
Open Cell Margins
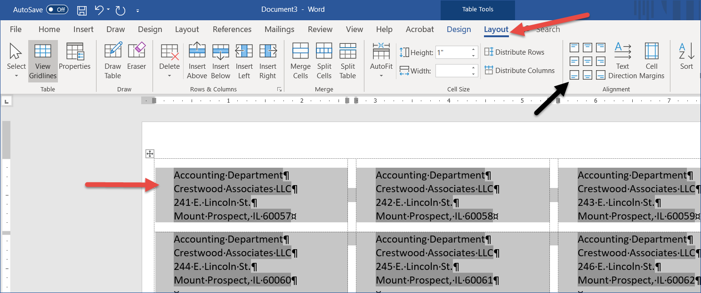[x=652, y=61]
